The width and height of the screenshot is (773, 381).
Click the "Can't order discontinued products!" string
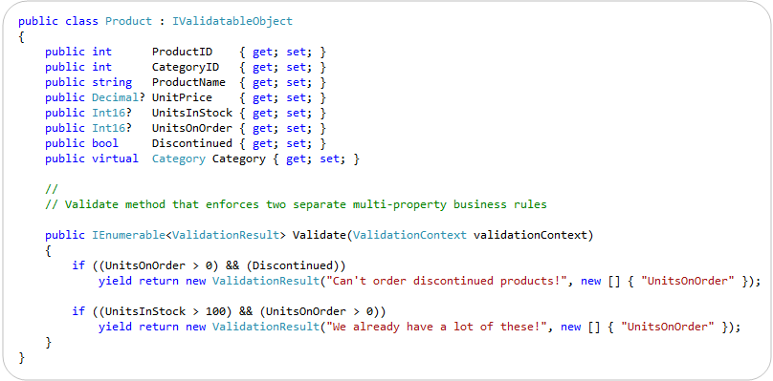[x=447, y=281]
